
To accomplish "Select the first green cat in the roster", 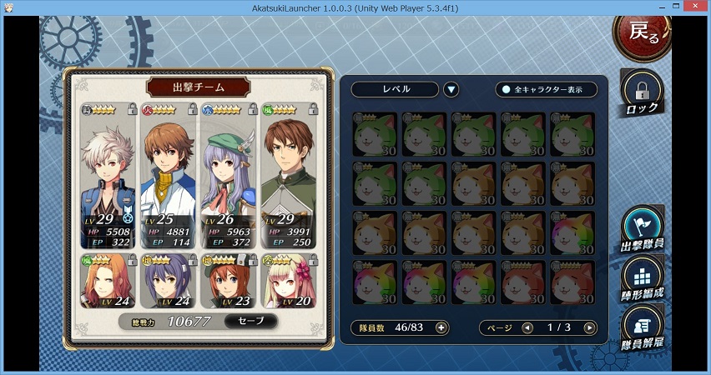I will tap(375, 134).
